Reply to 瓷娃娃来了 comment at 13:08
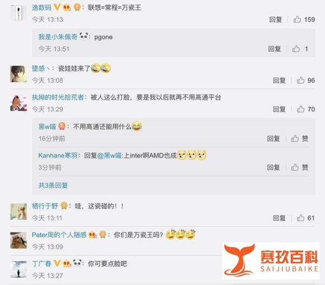The width and height of the screenshot is (325, 285). [x=279, y=80]
